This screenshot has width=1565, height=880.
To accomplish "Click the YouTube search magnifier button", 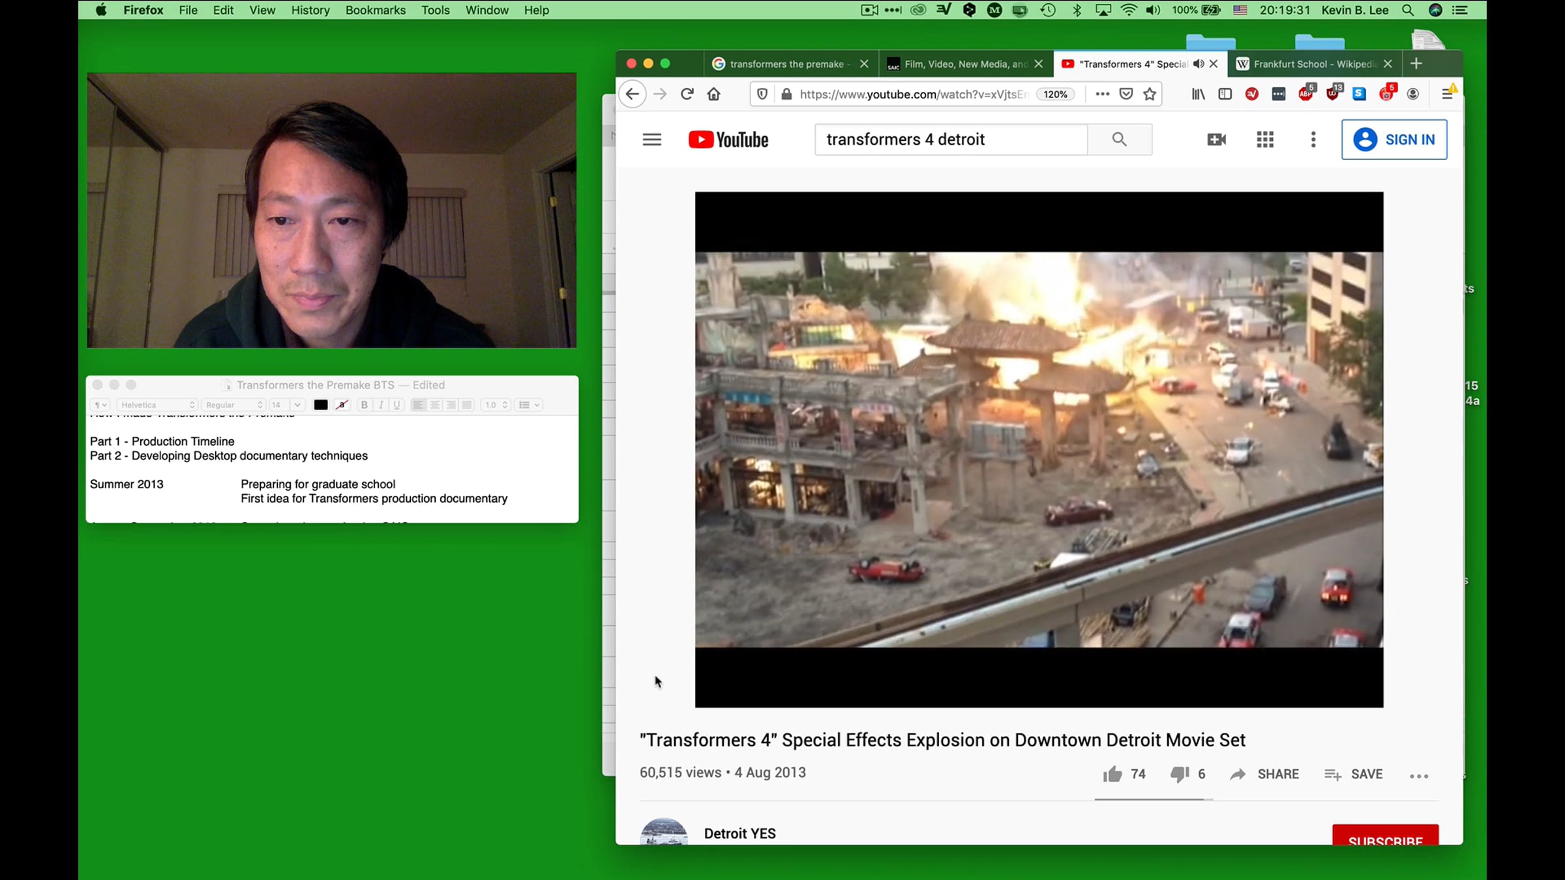I will point(1119,139).
